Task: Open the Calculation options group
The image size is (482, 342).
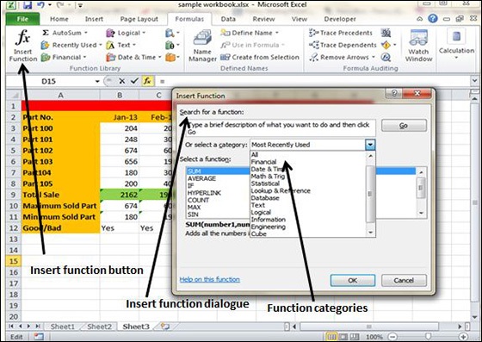Action: (x=456, y=45)
